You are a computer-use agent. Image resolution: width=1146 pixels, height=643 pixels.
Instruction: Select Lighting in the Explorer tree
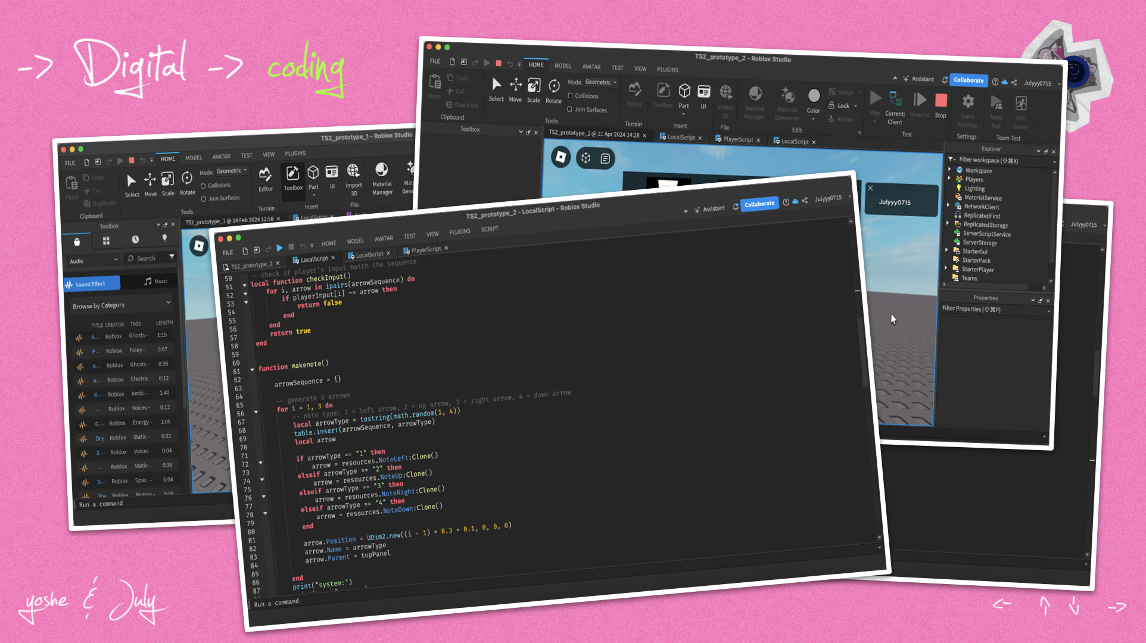click(x=974, y=188)
